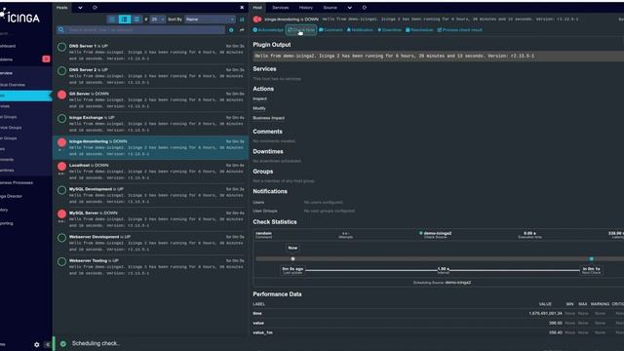Click the red Problems count badge

[46, 58]
